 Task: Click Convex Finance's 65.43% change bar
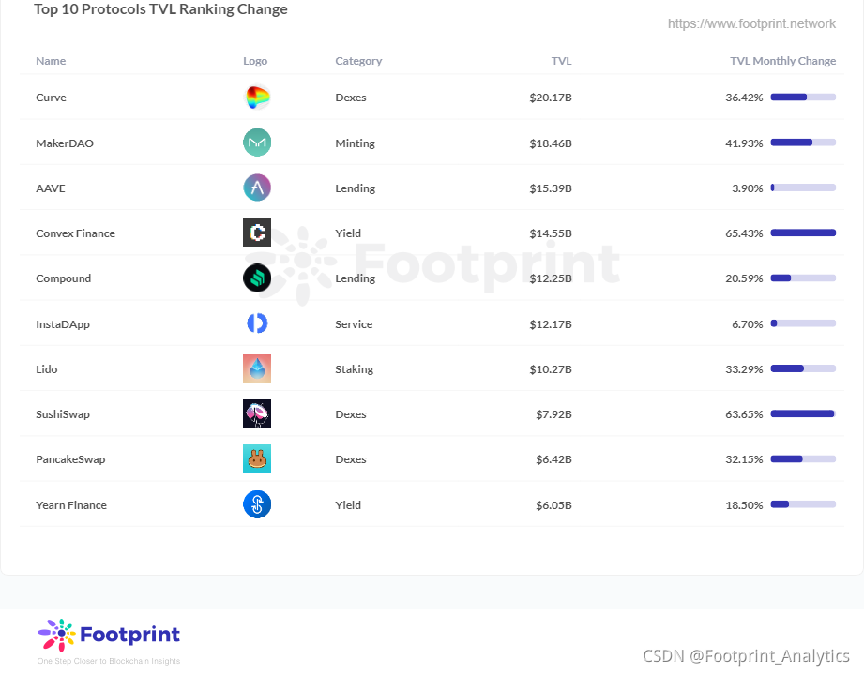click(x=803, y=232)
